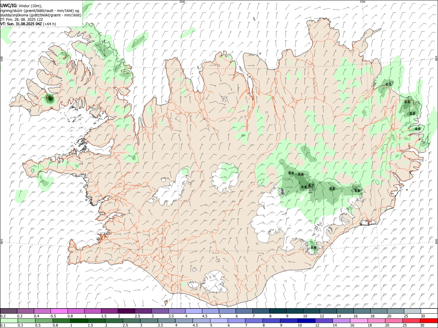This screenshot has height=328, width=438.
Task: Click the 3.5 label in the upper legend row
Action: click(x=171, y=316)
